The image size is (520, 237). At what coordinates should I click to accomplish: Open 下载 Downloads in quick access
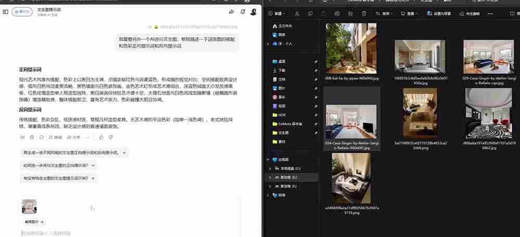pyautogui.click(x=279, y=71)
